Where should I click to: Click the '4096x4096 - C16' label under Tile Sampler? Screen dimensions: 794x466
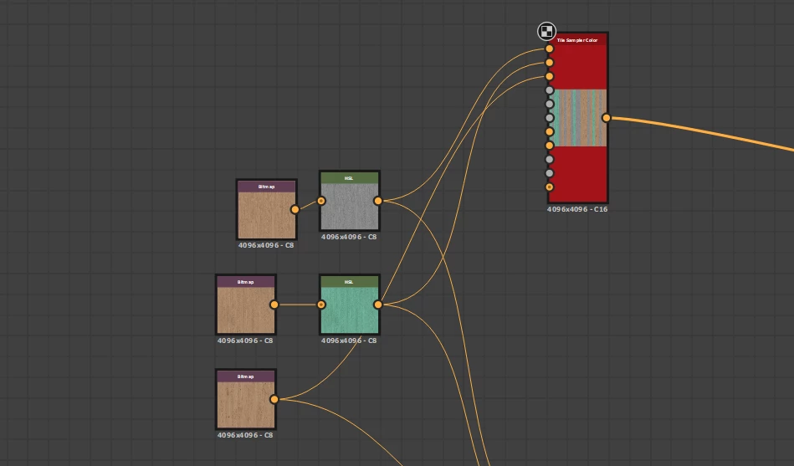577,209
